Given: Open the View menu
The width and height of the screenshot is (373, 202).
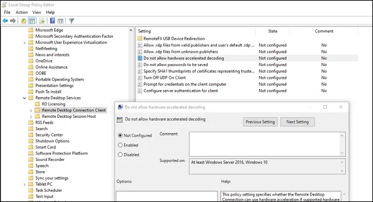Looking at the screenshot, I should pos(37,12).
